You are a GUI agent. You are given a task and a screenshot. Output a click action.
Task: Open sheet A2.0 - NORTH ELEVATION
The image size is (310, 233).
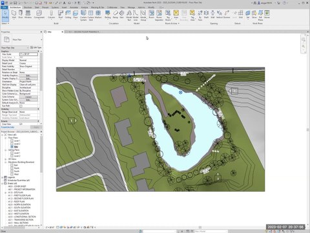19,205
